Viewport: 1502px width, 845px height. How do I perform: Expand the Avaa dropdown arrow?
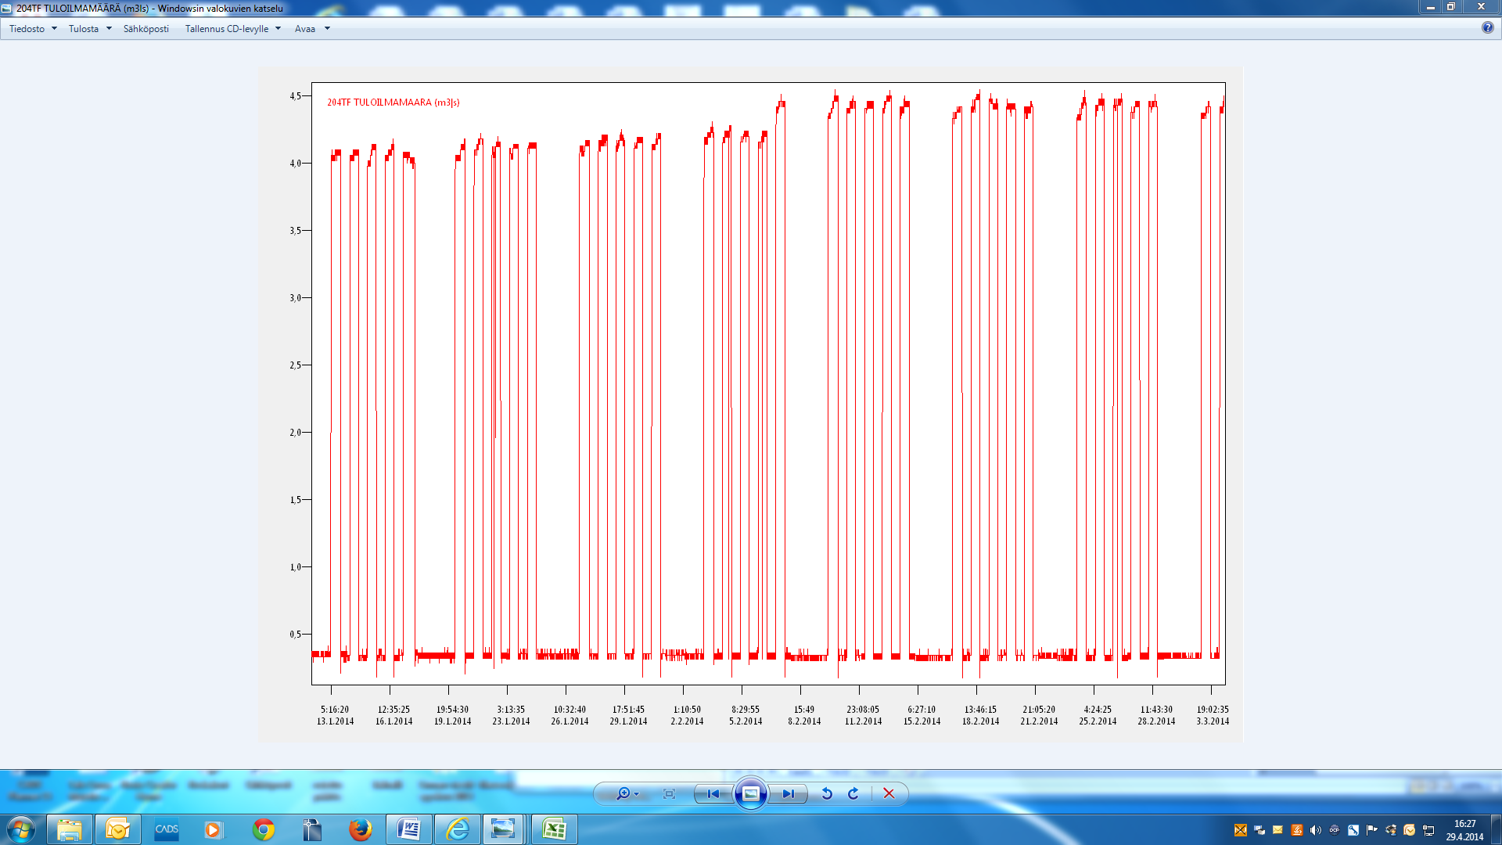(327, 29)
